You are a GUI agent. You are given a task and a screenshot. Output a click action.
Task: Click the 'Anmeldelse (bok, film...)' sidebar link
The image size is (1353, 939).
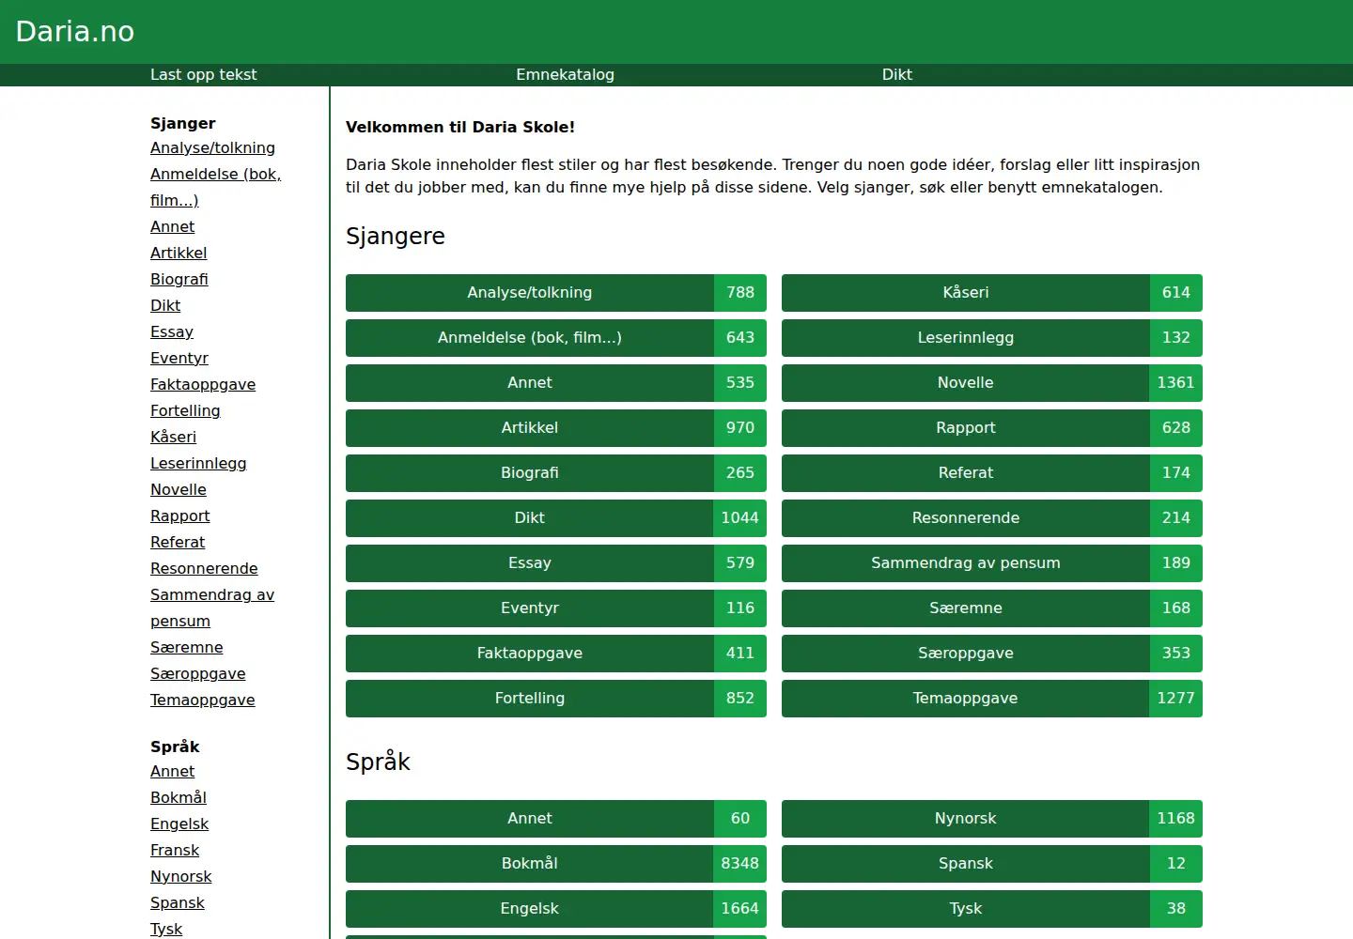click(x=215, y=187)
